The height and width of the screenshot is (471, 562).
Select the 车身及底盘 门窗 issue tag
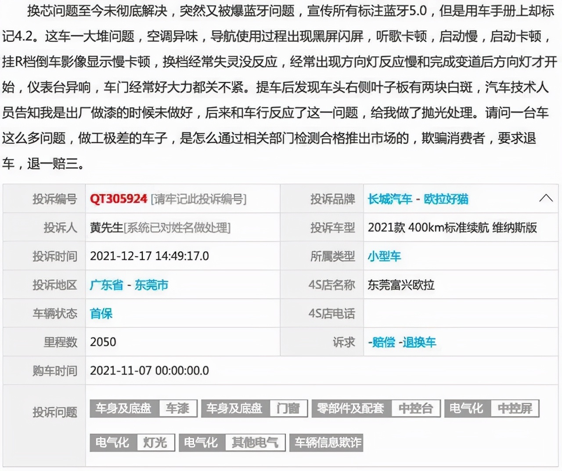(x=255, y=408)
